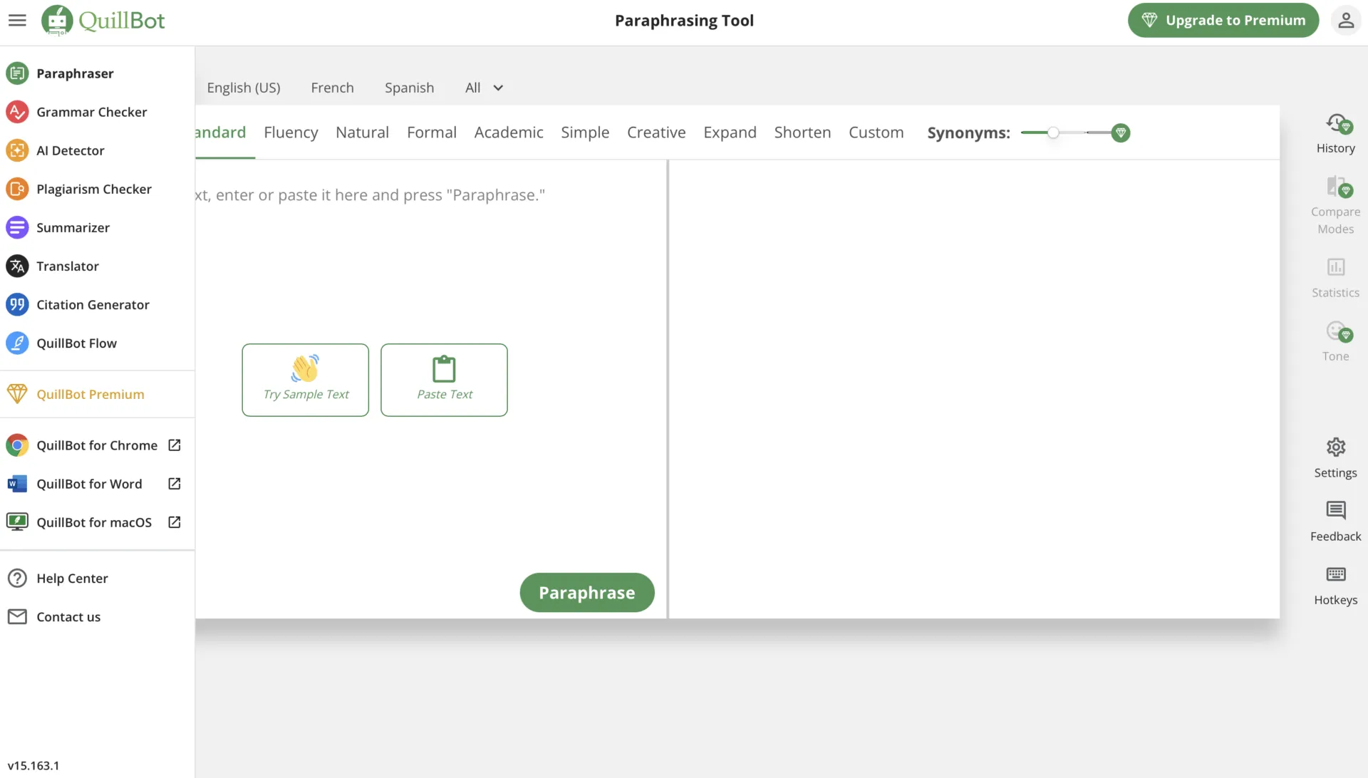The width and height of the screenshot is (1368, 778).
Task: Click Upgrade to Premium button
Action: point(1223,20)
